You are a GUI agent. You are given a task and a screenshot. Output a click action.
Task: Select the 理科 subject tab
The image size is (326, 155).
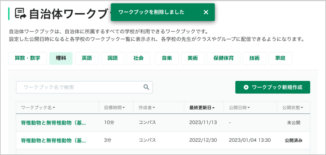click(61, 58)
